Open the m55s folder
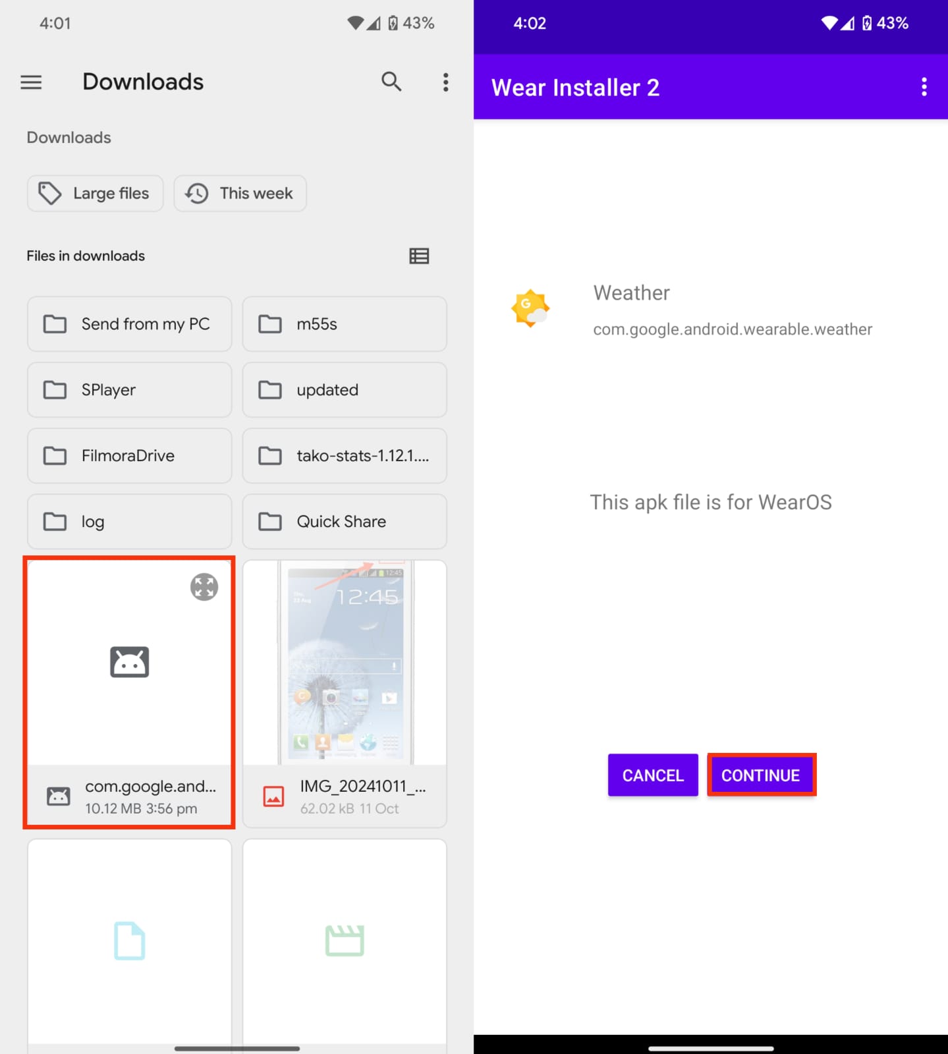This screenshot has width=948, height=1054. [x=345, y=324]
